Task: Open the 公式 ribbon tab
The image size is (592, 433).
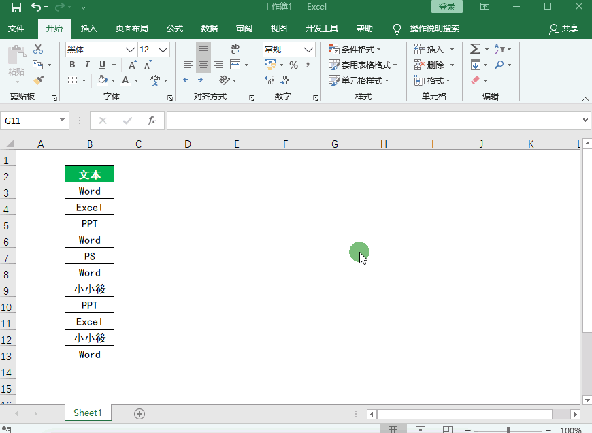Action: pyautogui.click(x=175, y=29)
